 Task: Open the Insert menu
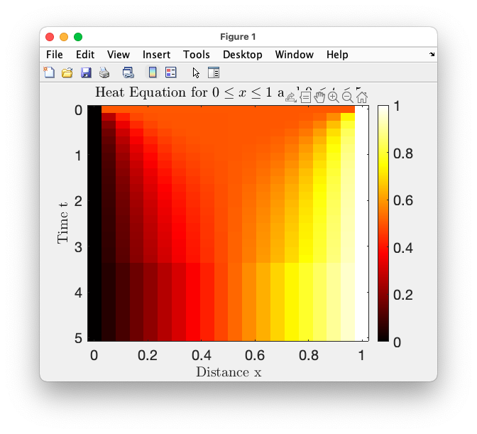pyautogui.click(x=156, y=55)
